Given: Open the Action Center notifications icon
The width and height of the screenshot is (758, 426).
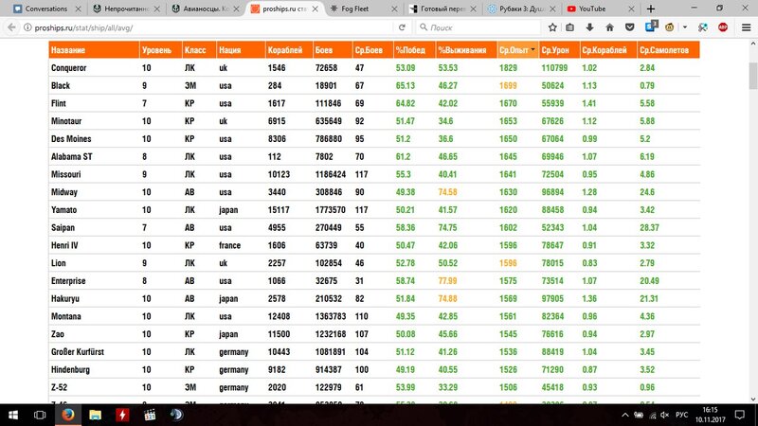Looking at the screenshot, I should [740, 415].
